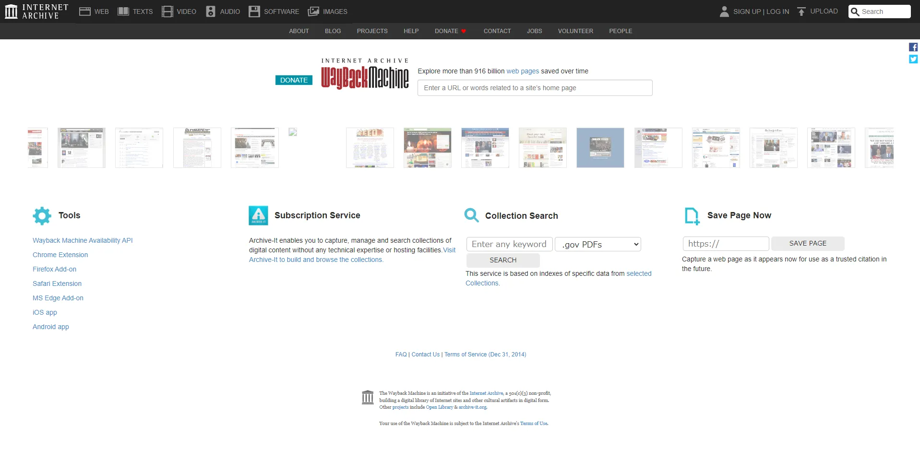Focus the Wayback URL search field
Viewport: 920px width, 473px height.
[x=535, y=88]
